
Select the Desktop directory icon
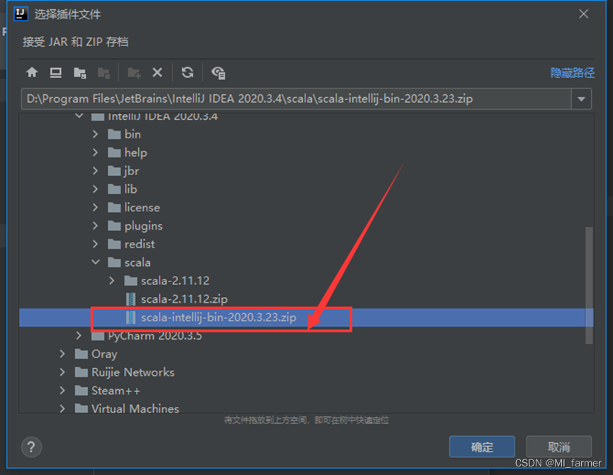pos(55,72)
